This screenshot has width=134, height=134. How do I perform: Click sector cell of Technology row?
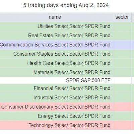coord(122,125)
